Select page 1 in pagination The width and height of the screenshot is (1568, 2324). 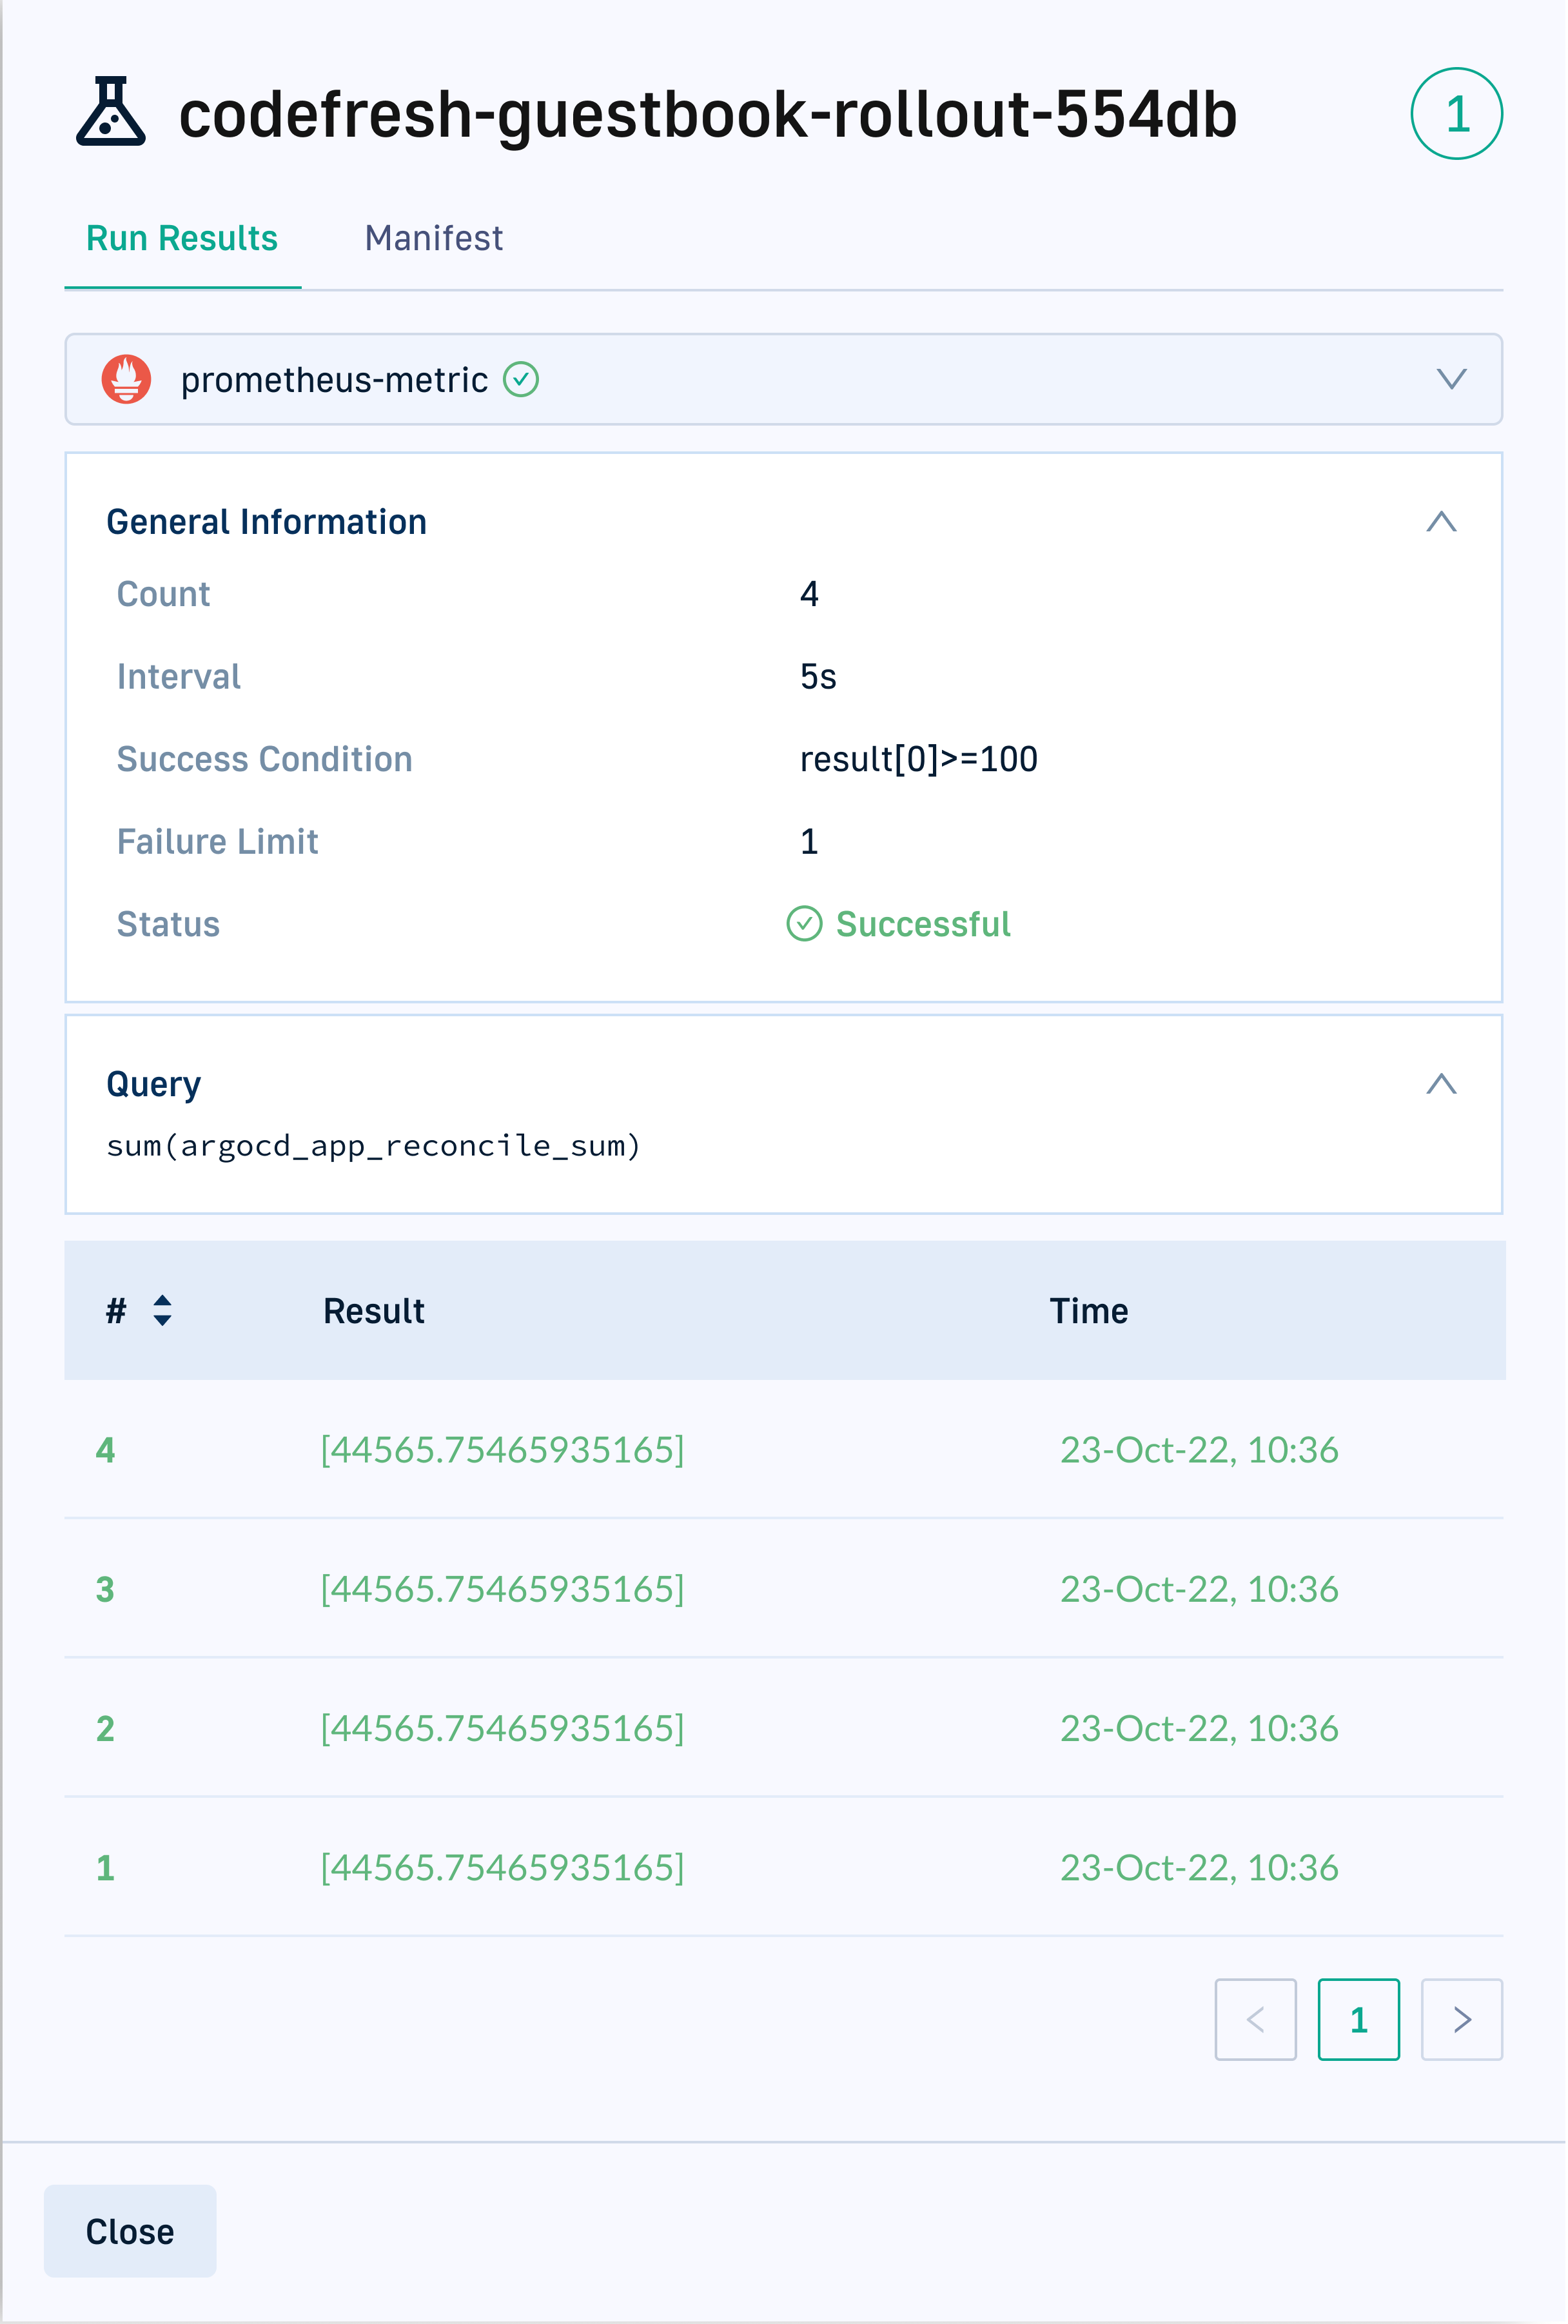pos(1358,2019)
